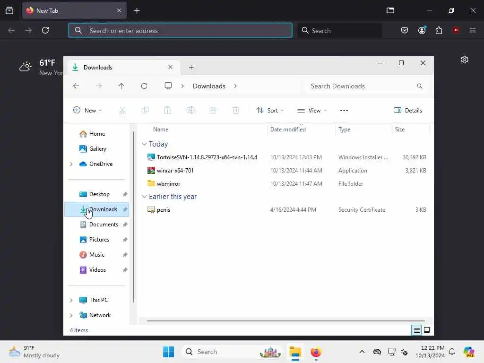Expand the OneDrive tree node
Screen dimensions: 484x363
point(71,164)
